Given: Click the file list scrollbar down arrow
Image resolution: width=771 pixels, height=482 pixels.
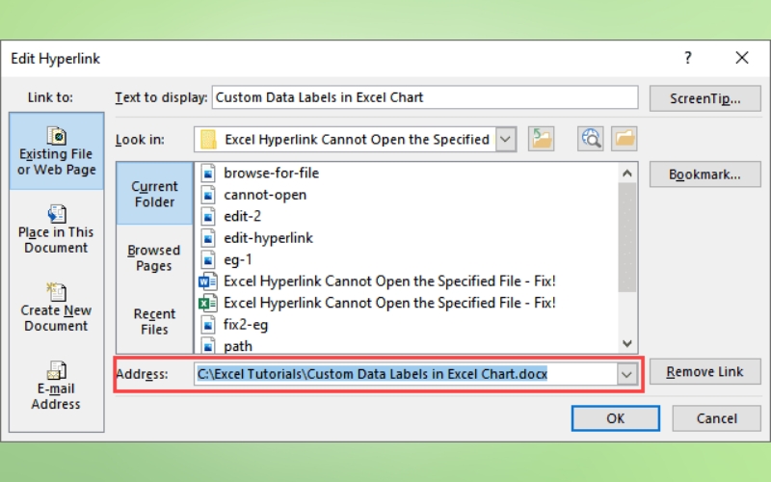Looking at the screenshot, I should [x=627, y=343].
